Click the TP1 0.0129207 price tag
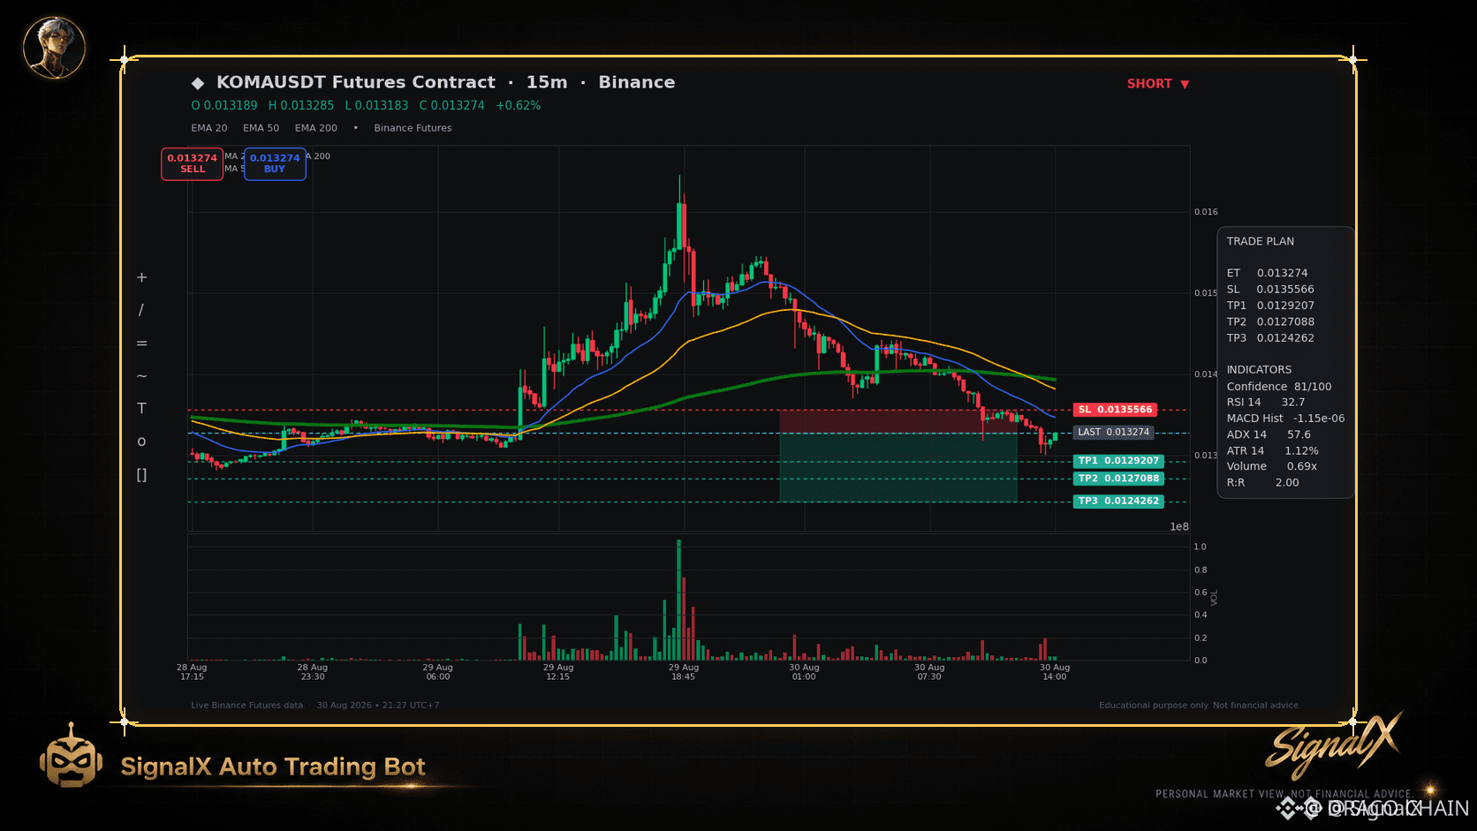 pyautogui.click(x=1118, y=461)
